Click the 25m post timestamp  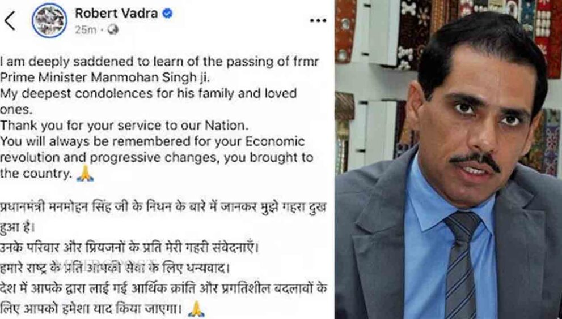[85, 30]
